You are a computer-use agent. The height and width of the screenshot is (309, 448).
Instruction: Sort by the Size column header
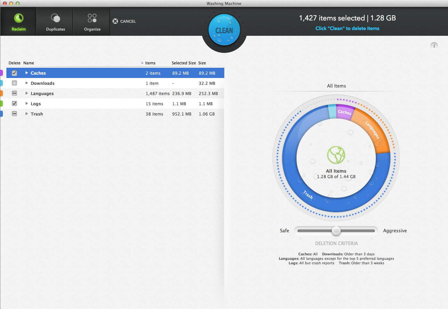(x=202, y=63)
